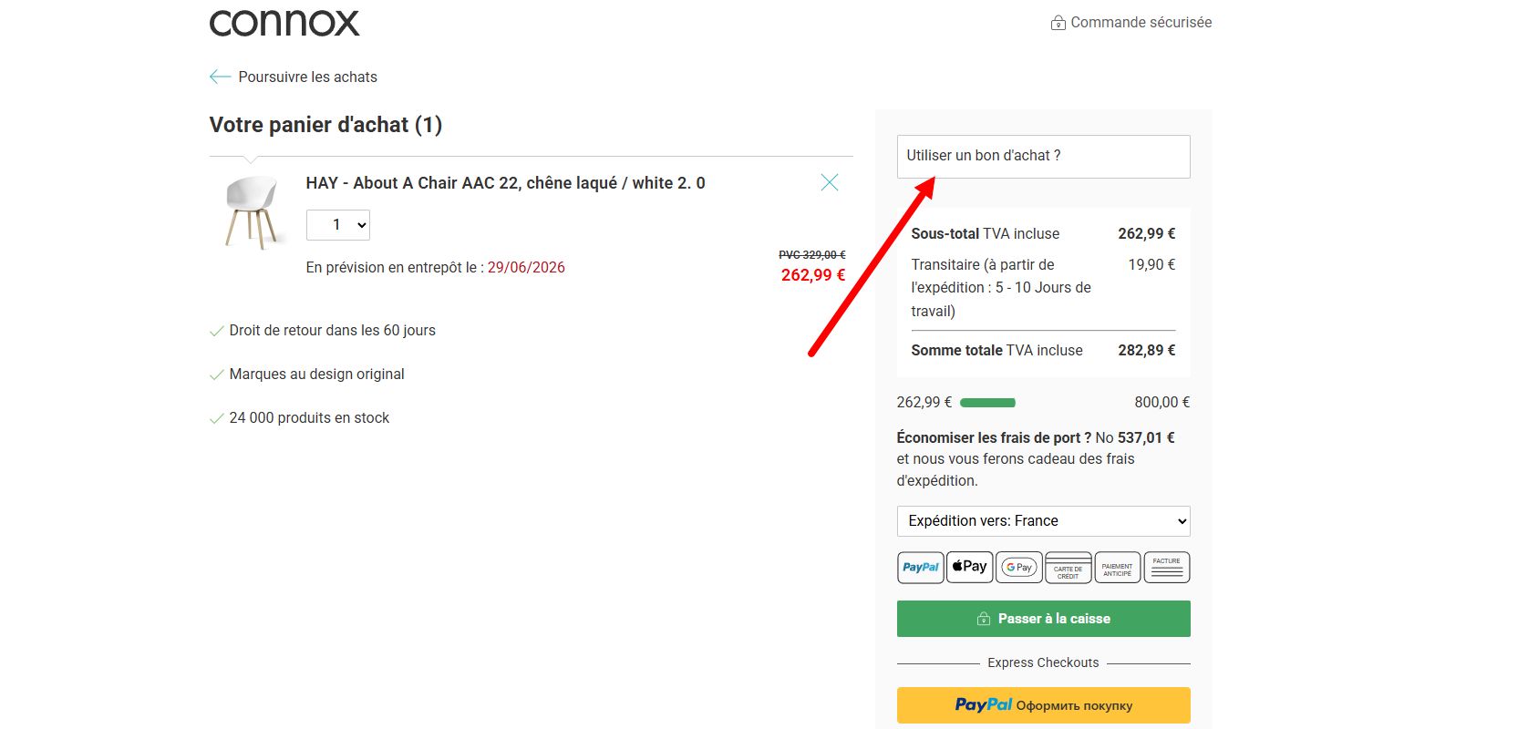The width and height of the screenshot is (1528, 729).
Task: Click the PayPal payment method icon
Action: coord(921,567)
